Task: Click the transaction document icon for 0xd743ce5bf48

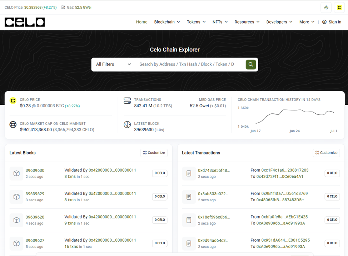Action: (x=189, y=173)
